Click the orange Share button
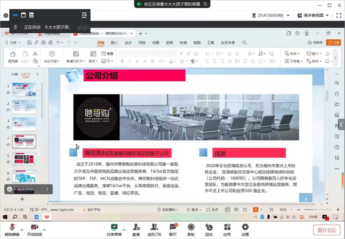This screenshot has height=239, width=345. click(x=333, y=43)
